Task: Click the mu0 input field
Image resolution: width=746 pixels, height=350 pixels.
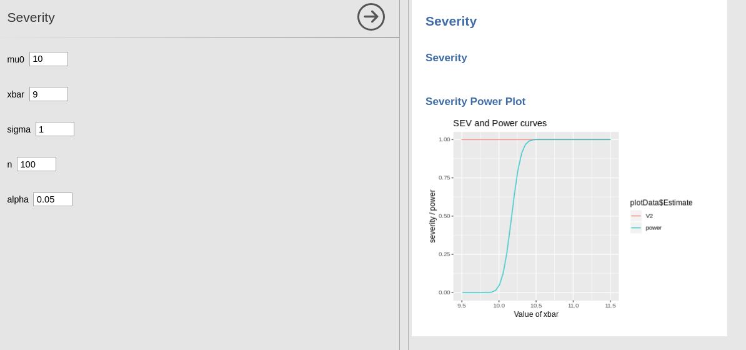Action: click(x=49, y=59)
